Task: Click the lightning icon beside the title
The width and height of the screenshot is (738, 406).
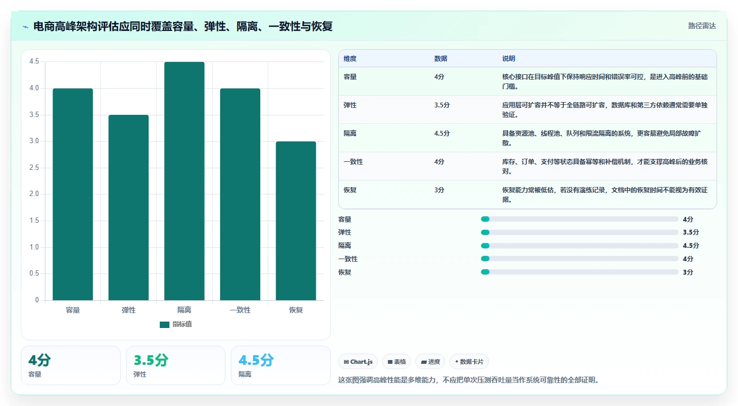Action: tap(25, 26)
